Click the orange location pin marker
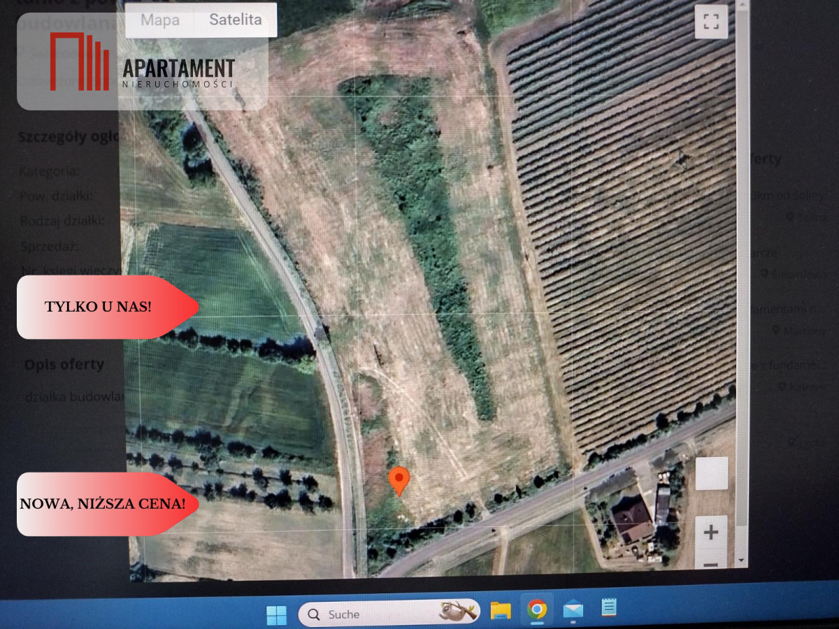The height and width of the screenshot is (629, 839). pyautogui.click(x=399, y=481)
